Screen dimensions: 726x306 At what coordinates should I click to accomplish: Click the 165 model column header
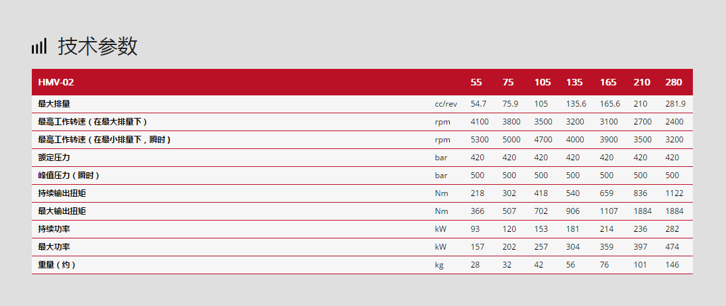tap(608, 82)
